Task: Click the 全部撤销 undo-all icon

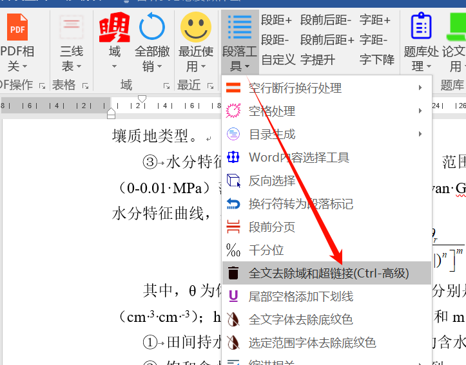Action: [152, 26]
